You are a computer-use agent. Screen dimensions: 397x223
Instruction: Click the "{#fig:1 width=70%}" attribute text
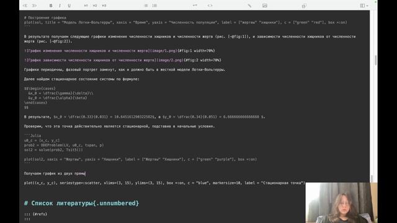(x=196, y=51)
